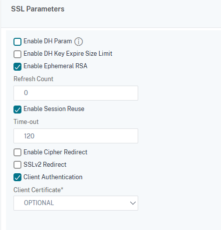
Task: Focus the Refresh Count input field
Action: (x=76, y=93)
